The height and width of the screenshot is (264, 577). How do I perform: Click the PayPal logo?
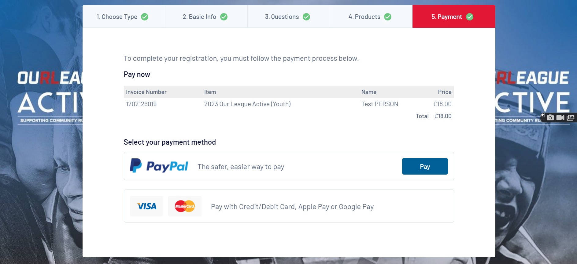[x=159, y=166]
